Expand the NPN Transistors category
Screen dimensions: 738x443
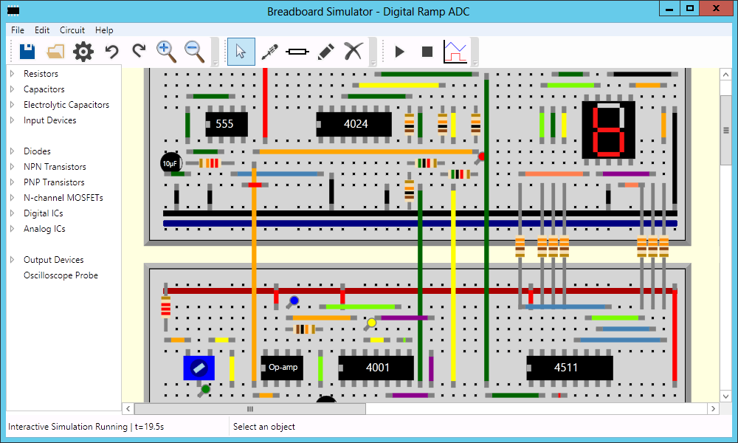click(x=12, y=167)
